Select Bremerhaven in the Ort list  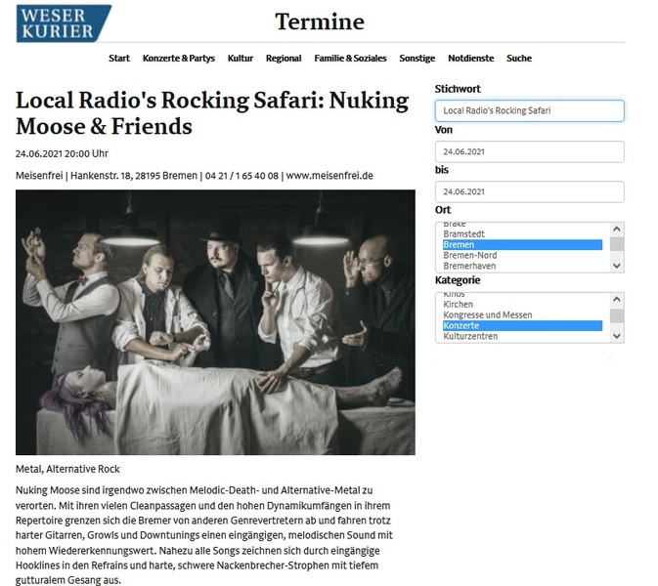click(x=522, y=266)
